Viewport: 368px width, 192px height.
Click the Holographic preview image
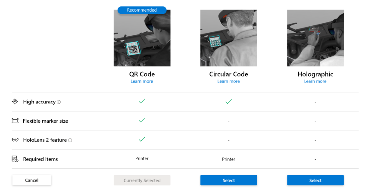click(x=315, y=38)
